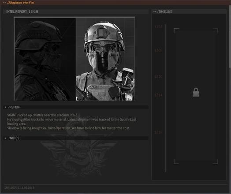Click the /TIMELINE header label

[165, 11]
